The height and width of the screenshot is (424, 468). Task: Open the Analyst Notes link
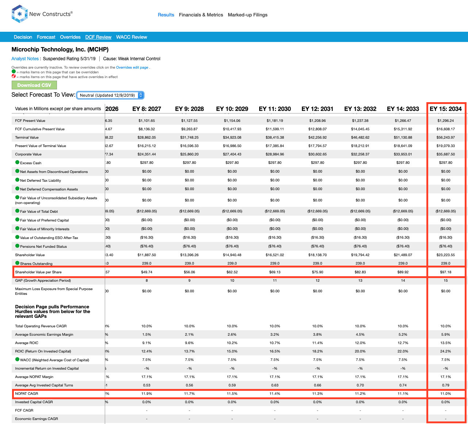pos(25,59)
